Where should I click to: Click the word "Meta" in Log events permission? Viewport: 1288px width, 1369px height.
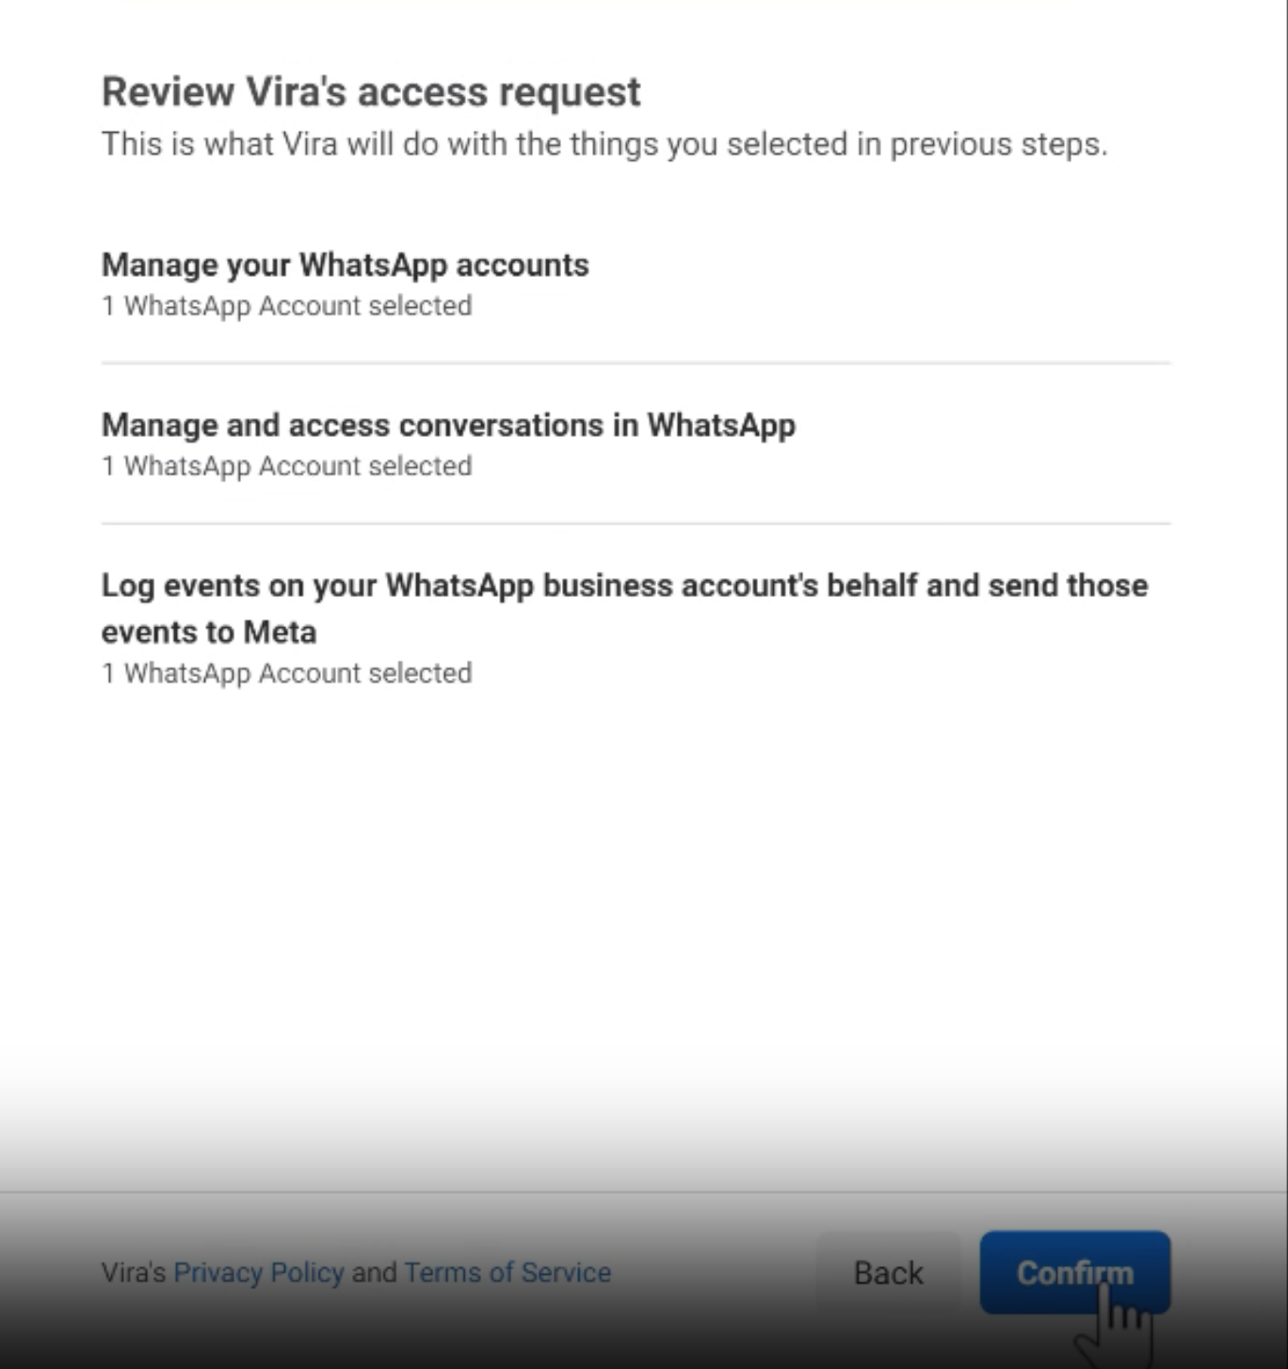[280, 632]
